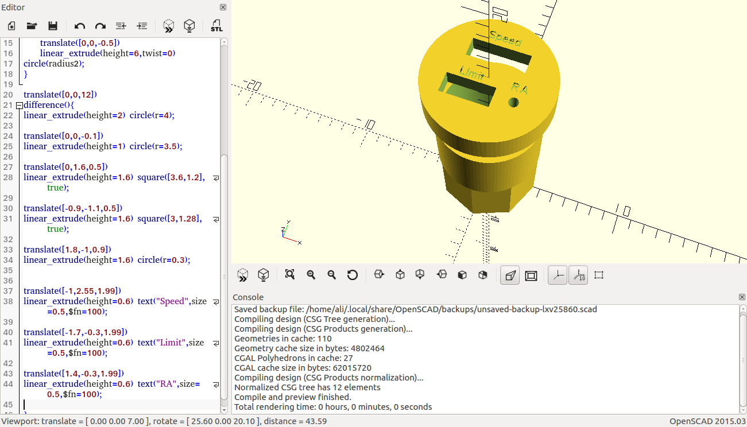Save the current design

[52, 26]
